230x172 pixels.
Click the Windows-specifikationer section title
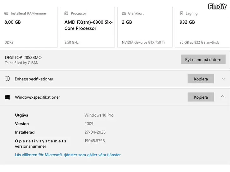37,97
